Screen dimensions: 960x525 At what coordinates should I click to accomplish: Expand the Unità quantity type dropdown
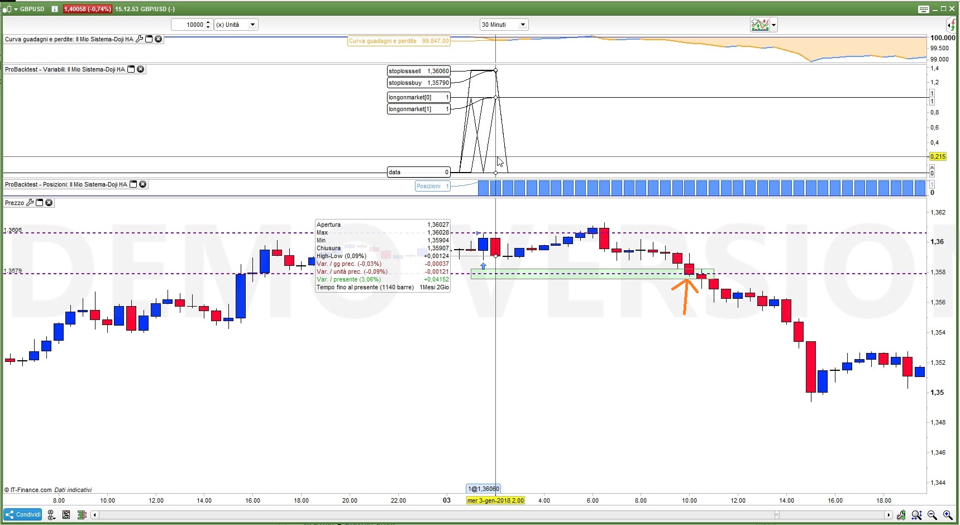pos(236,25)
